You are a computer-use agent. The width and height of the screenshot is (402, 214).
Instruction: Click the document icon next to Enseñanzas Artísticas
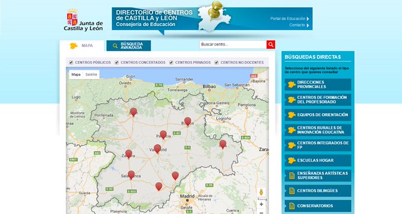(x=292, y=176)
